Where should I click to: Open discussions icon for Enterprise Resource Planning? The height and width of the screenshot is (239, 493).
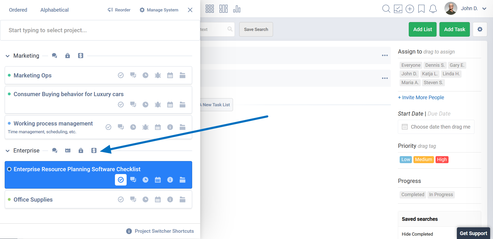pos(133,180)
